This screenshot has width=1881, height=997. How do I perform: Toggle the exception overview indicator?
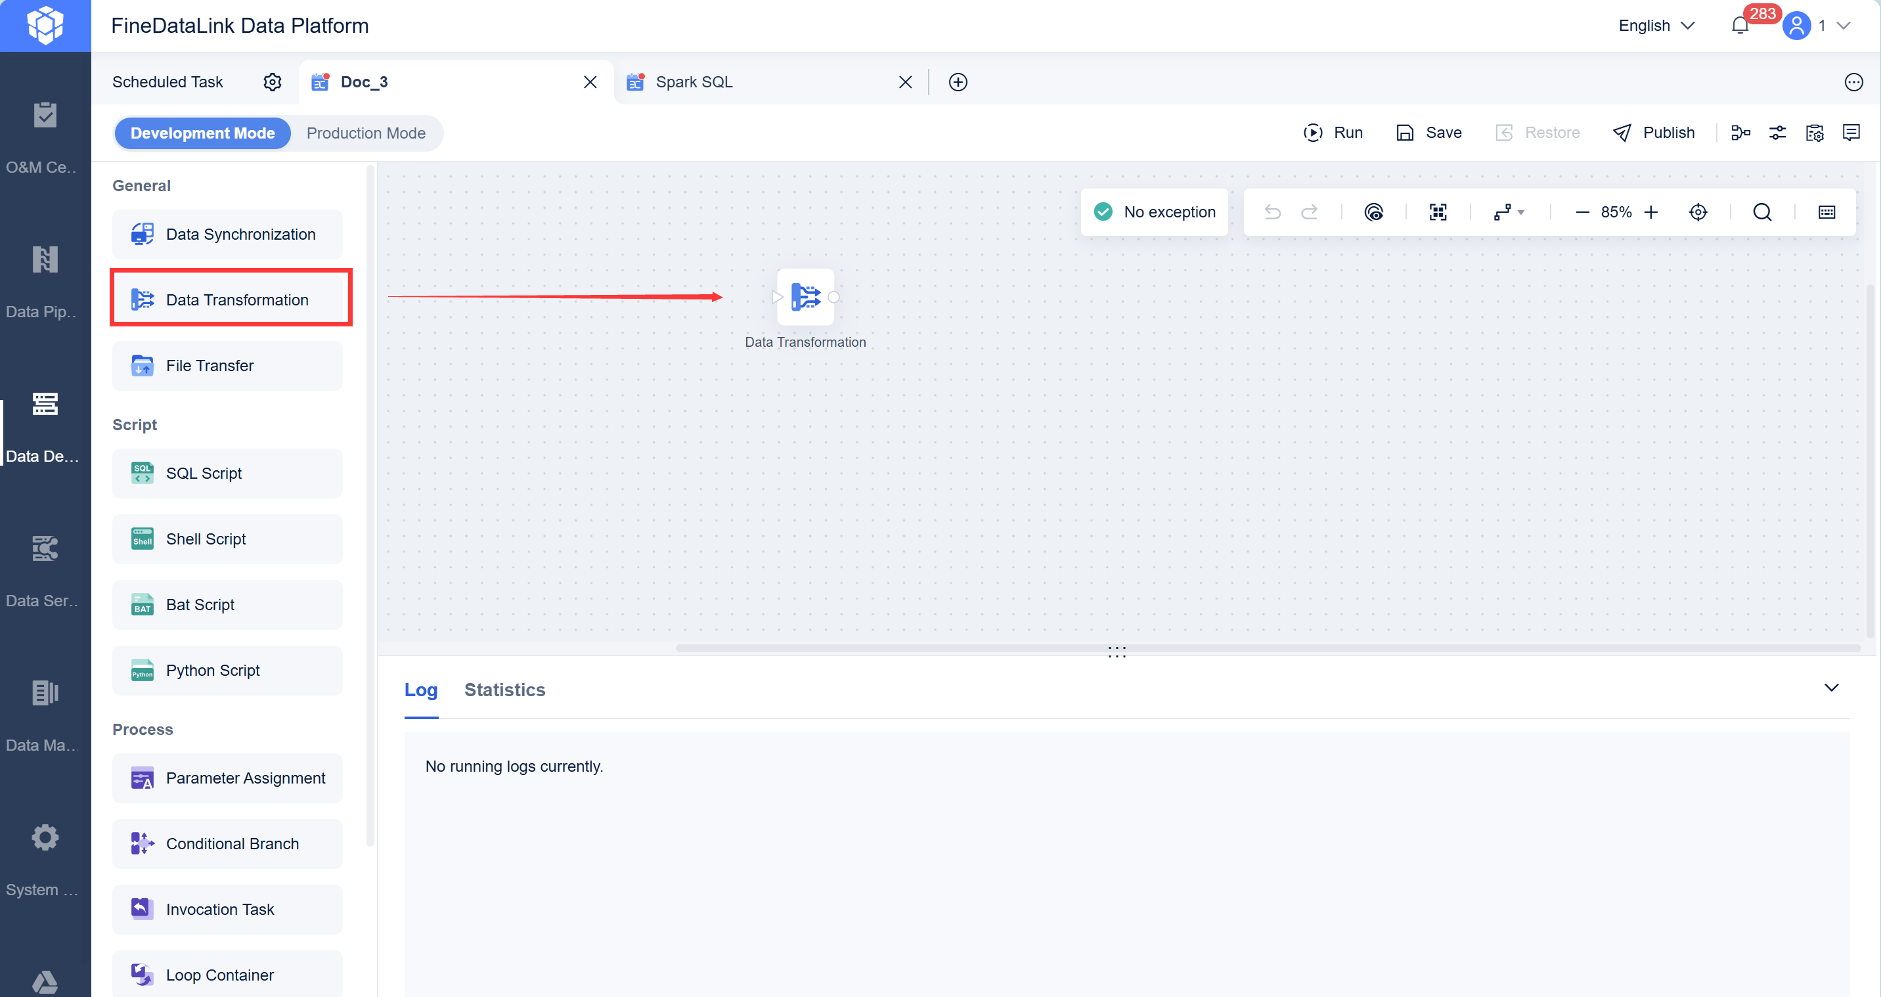(x=1154, y=212)
